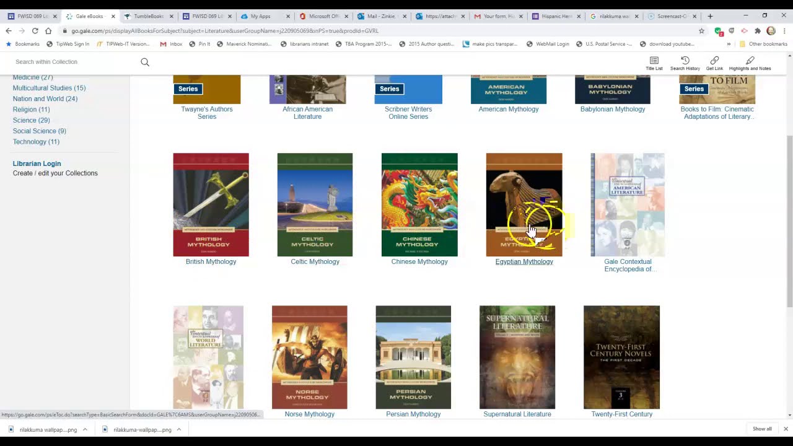Open African American Literature link
793x446 pixels.
pos(307,113)
